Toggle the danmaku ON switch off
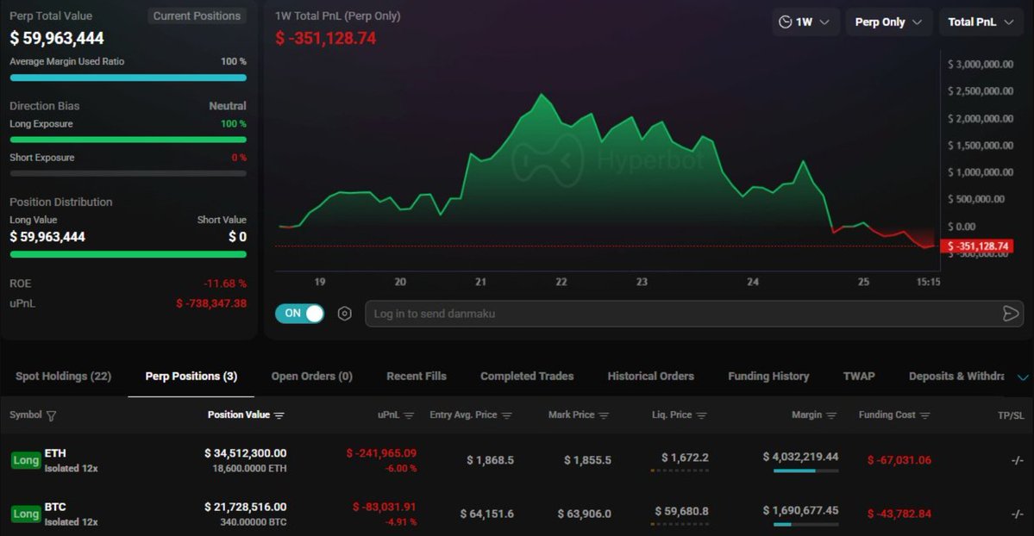 [299, 313]
